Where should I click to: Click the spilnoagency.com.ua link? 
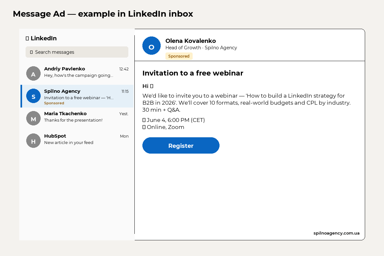coord(337,233)
